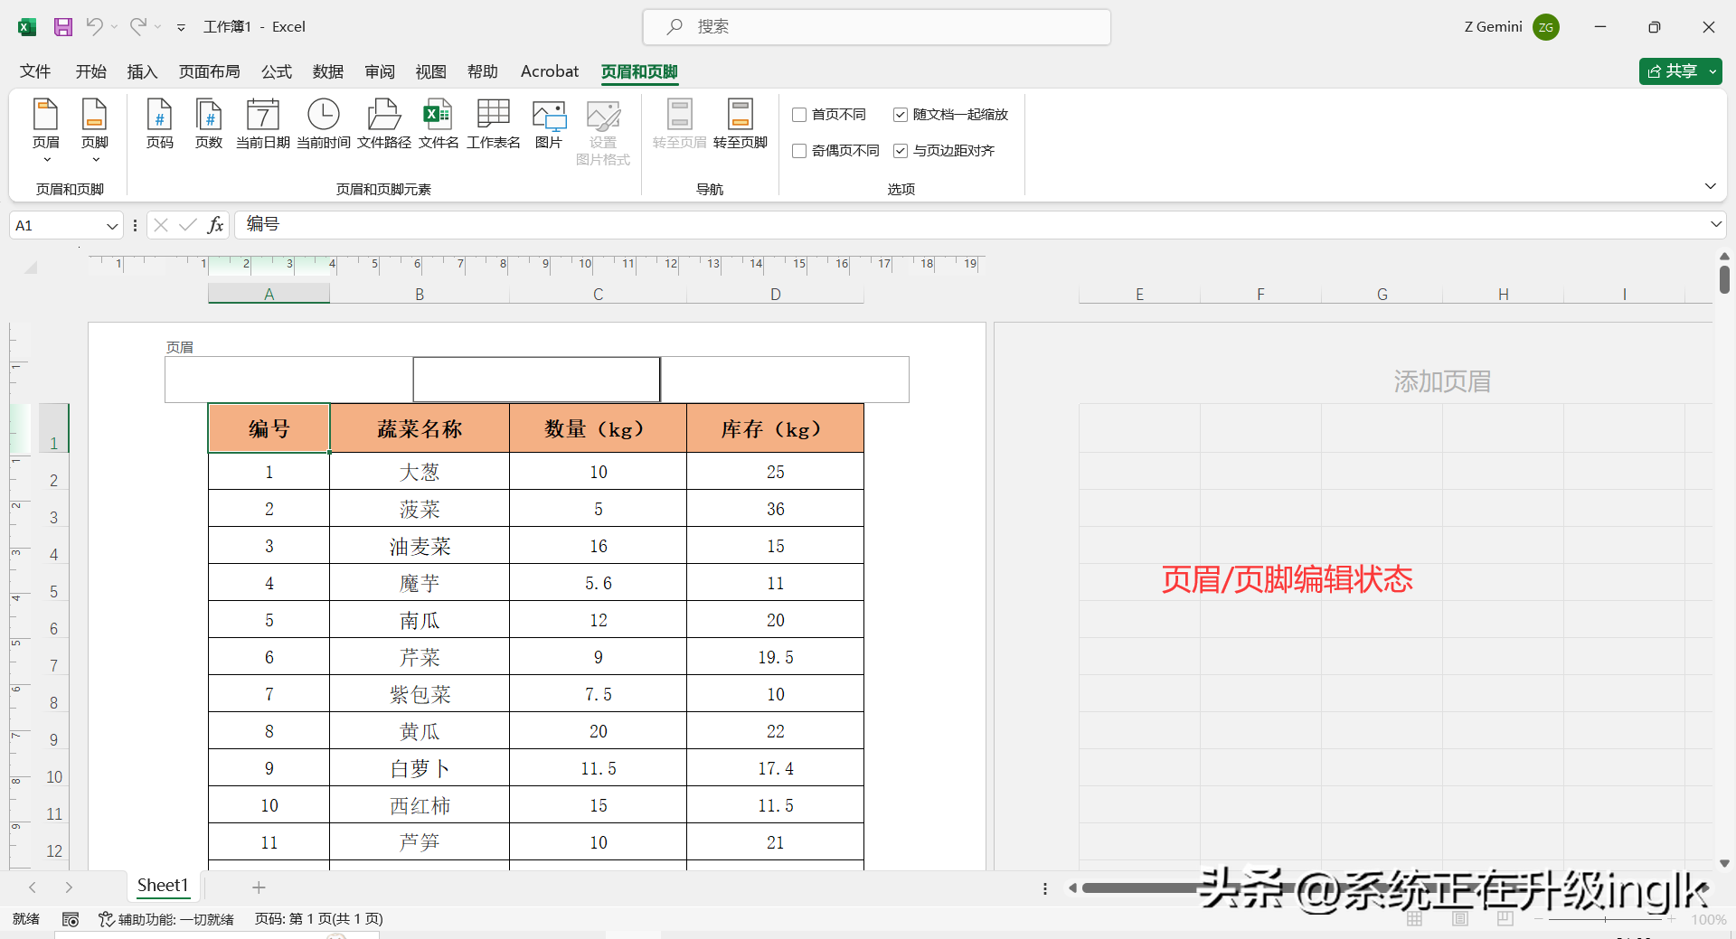Click the vertical scrollbar thumb
The width and height of the screenshot is (1736, 939).
(x=1724, y=278)
